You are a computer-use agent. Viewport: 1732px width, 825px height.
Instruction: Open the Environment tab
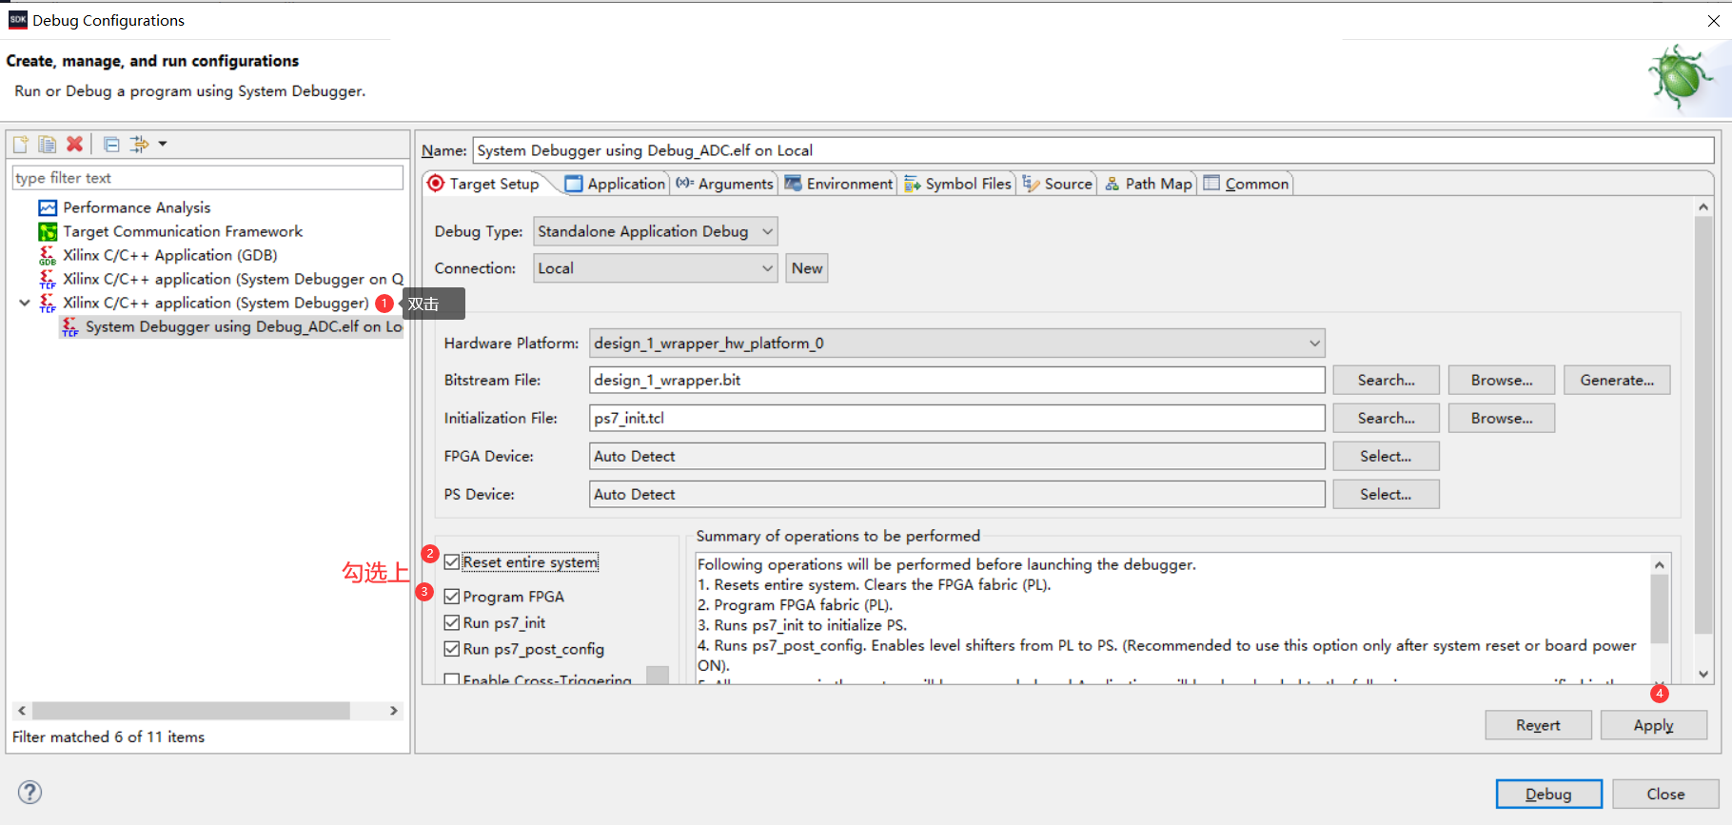click(x=839, y=184)
